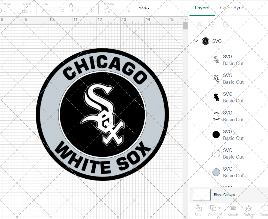Image resolution: width=268 pixels, height=219 pixels.
Task: Click the duplicate layer icon above the layers
Action: point(212,24)
